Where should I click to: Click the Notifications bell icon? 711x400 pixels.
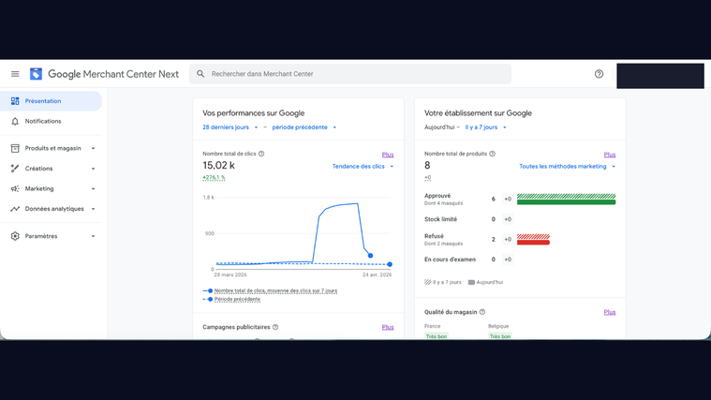(x=15, y=122)
